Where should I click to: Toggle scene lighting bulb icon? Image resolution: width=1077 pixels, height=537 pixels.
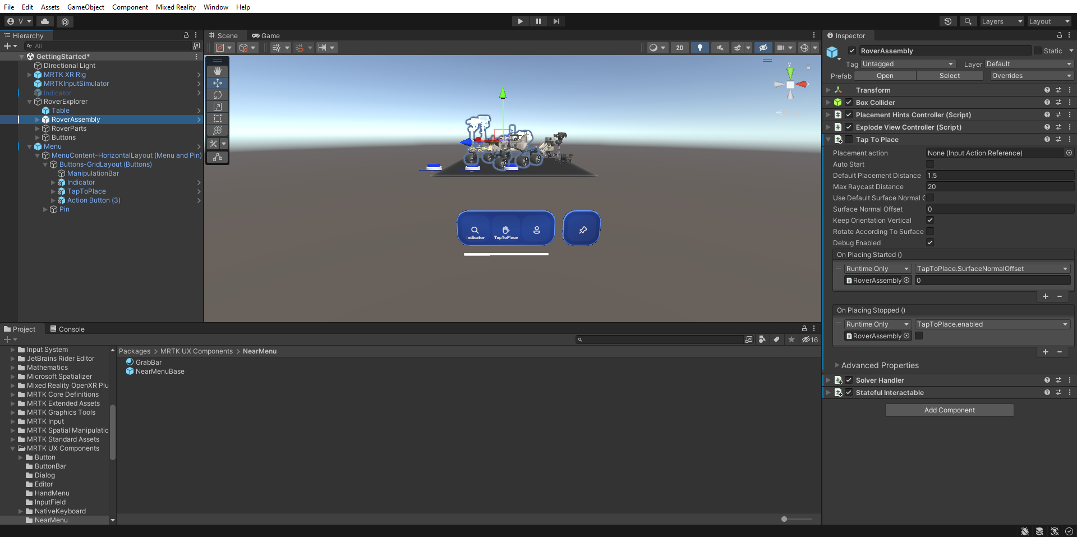[x=699, y=48]
